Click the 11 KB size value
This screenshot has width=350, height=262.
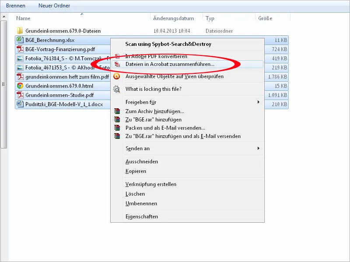[281, 40]
